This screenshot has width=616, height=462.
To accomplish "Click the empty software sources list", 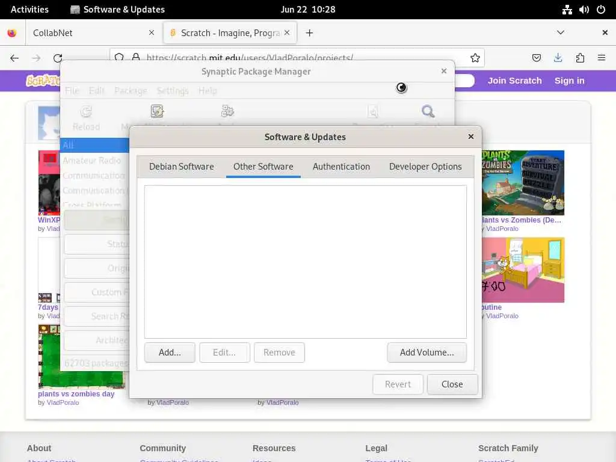I will (305, 262).
